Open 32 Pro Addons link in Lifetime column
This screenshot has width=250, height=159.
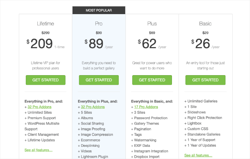(x=40, y=107)
